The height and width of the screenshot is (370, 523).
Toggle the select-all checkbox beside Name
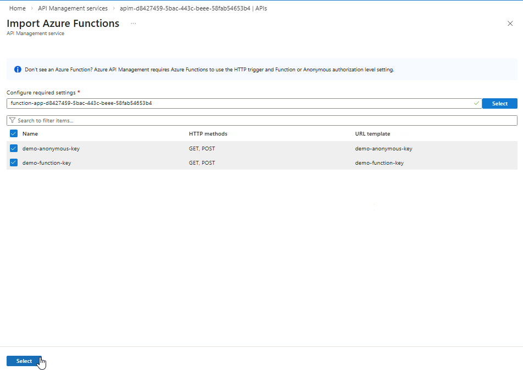tap(14, 133)
